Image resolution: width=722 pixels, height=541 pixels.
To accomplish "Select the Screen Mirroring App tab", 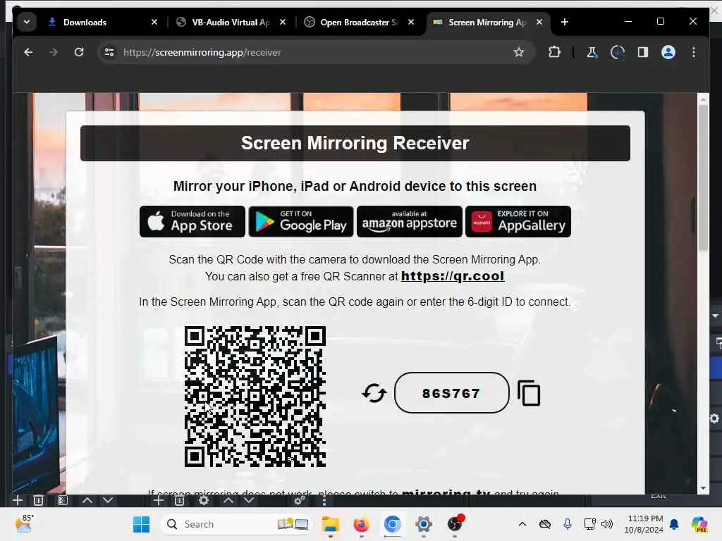I will (x=487, y=22).
